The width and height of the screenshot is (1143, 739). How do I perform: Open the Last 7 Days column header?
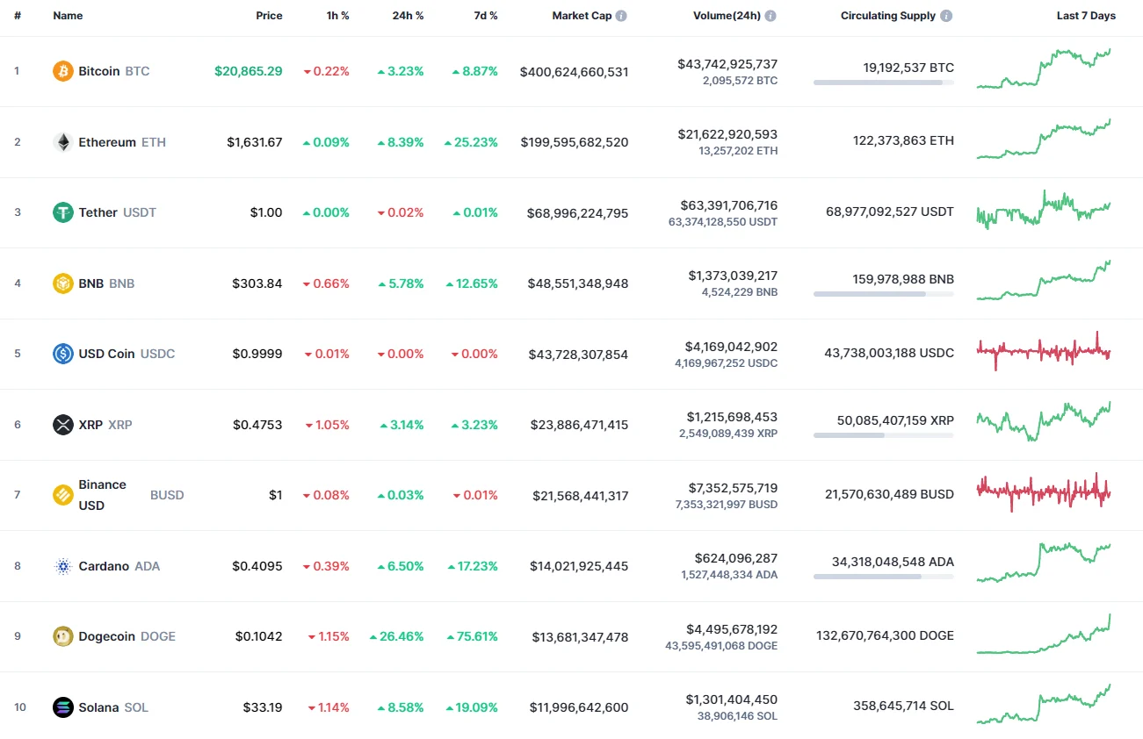tap(1086, 15)
